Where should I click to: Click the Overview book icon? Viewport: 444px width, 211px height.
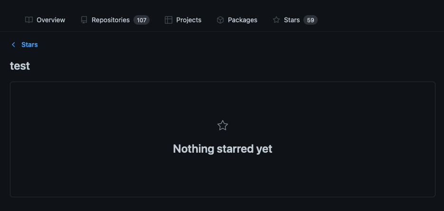tap(29, 20)
